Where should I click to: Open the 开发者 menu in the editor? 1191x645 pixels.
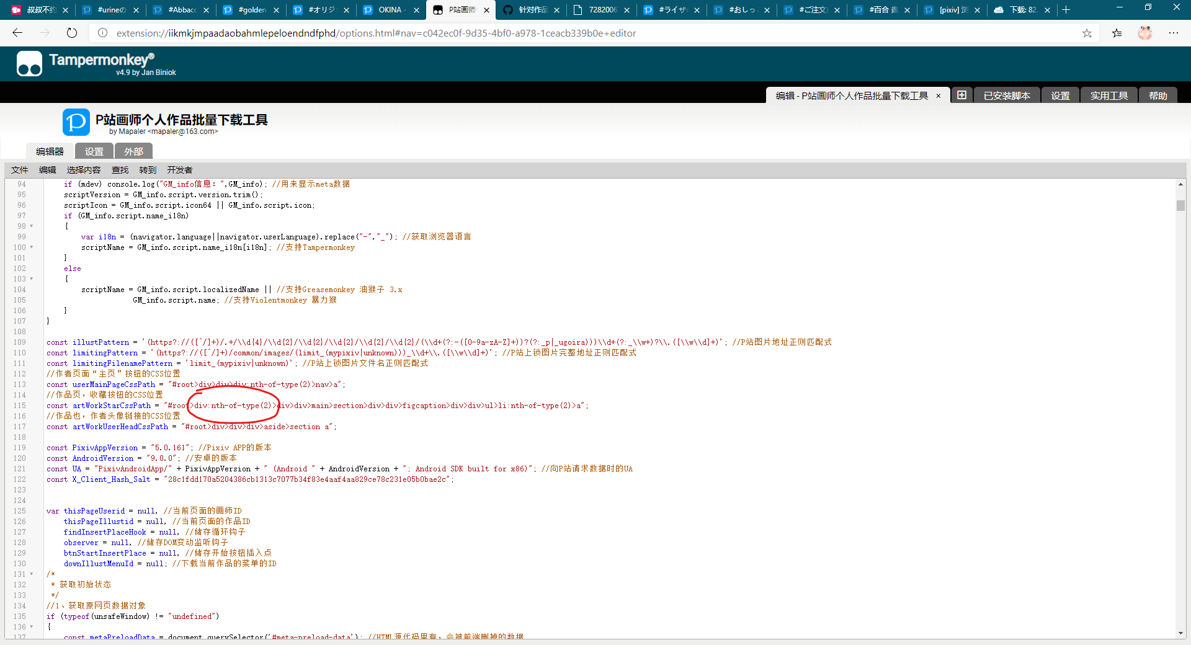point(181,170)
